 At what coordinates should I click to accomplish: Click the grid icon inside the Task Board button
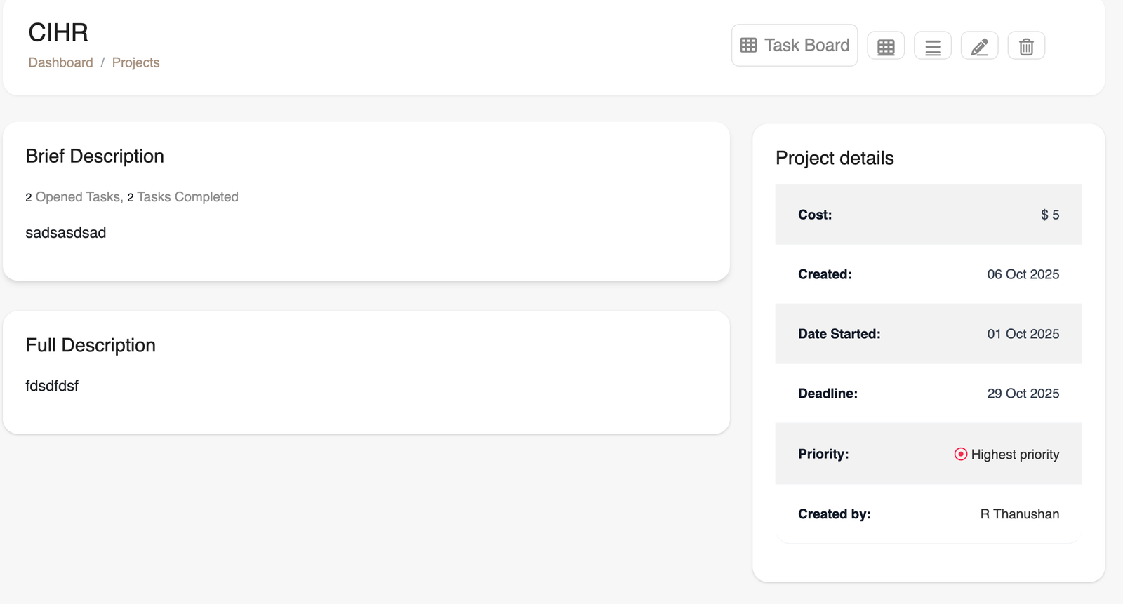[x=748, y=45]
